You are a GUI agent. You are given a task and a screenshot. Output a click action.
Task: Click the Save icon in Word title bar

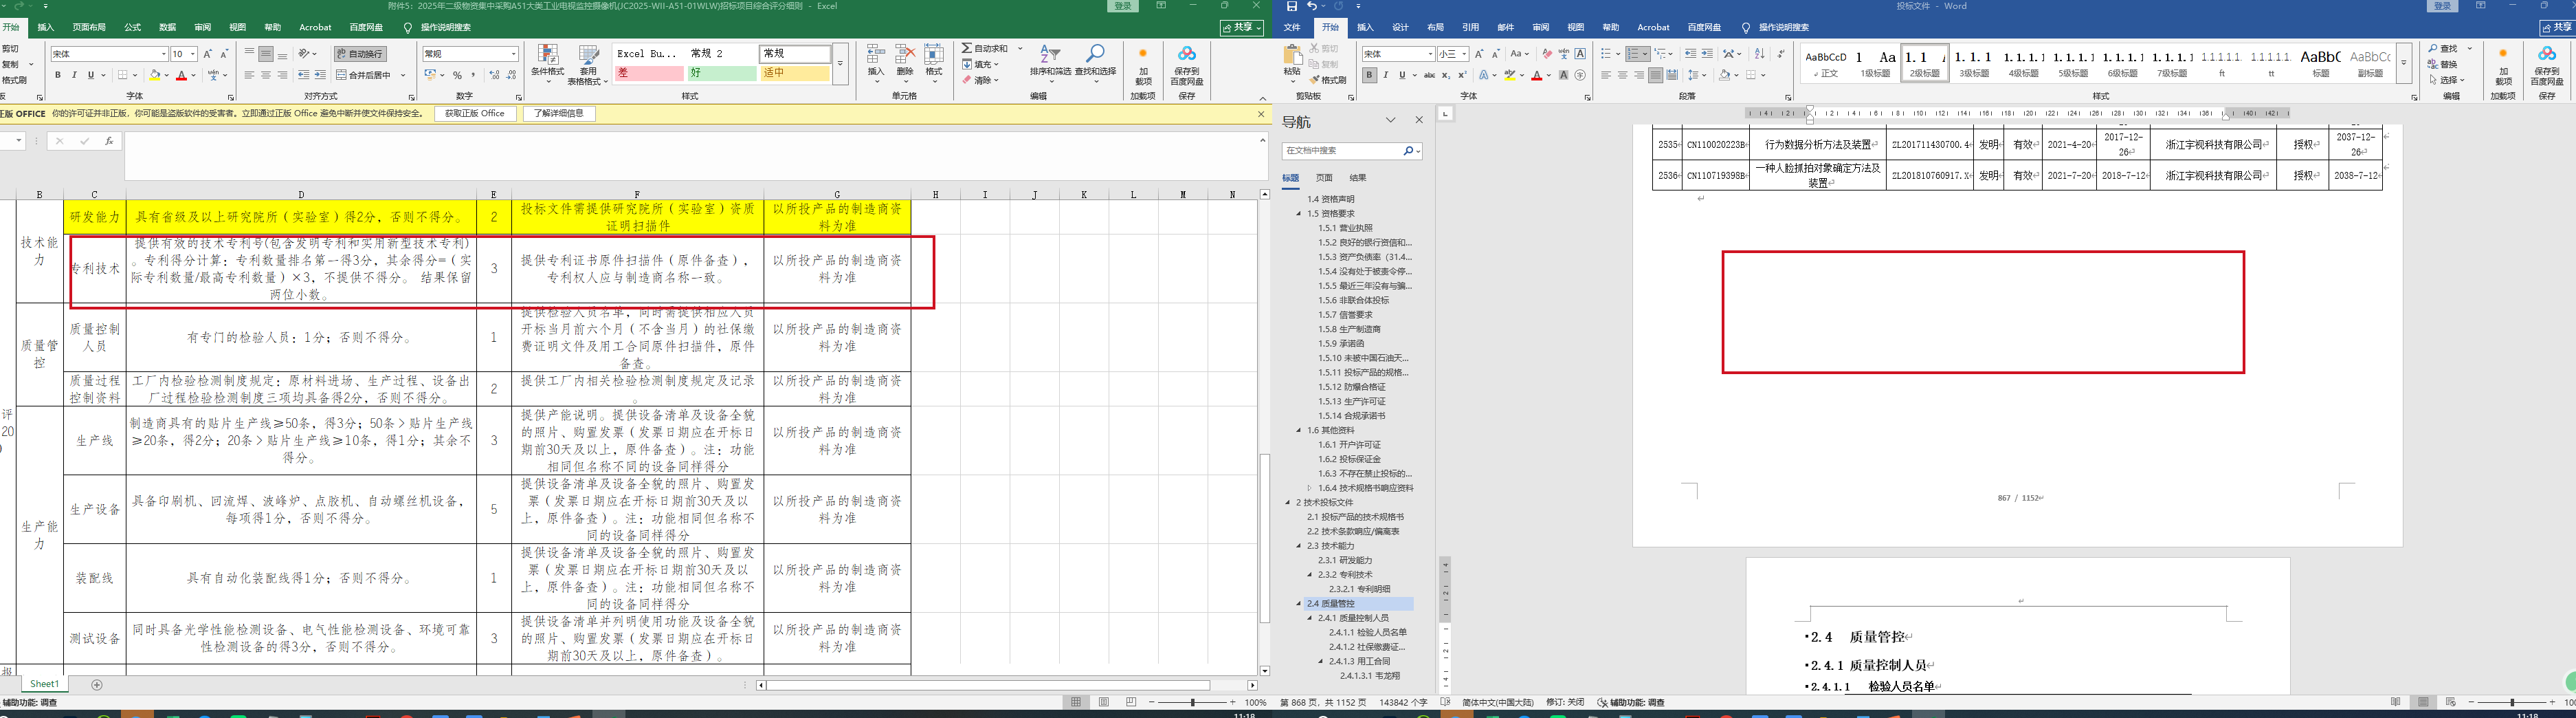(1292, 6)
